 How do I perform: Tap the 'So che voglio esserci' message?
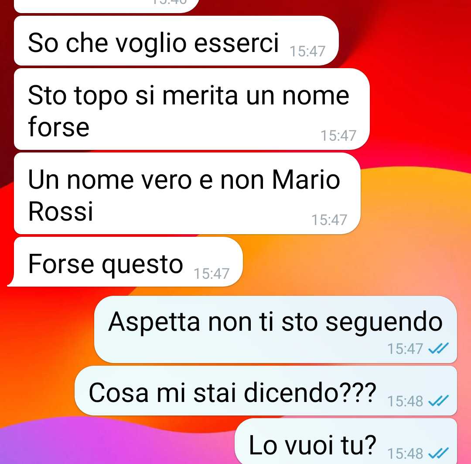176,41
